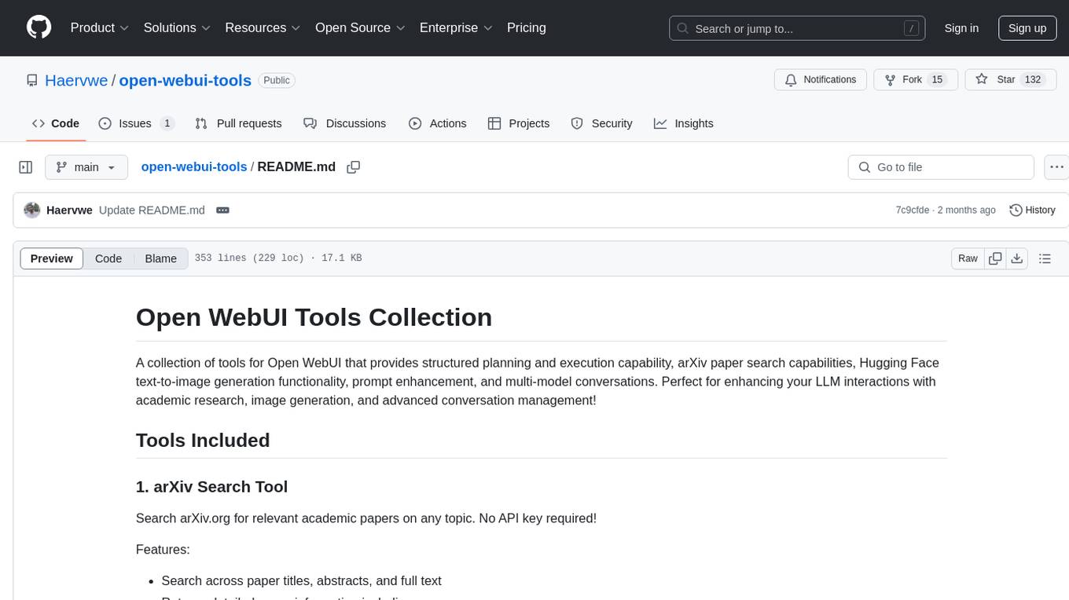Click the '1. arXiv Search Tool' heading
This screenshot has width=1069, height=600.
point(211,486)
